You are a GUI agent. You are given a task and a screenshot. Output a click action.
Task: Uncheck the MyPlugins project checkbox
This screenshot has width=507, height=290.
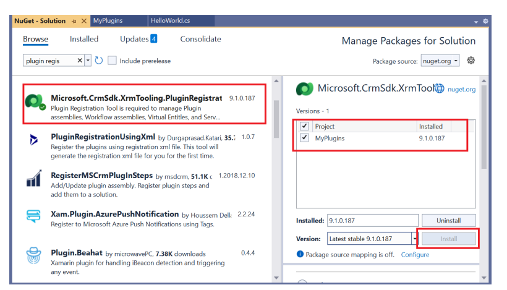(304, 138)
